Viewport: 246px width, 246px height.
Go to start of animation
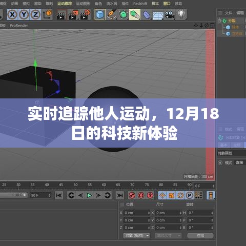tap(59, 195)
